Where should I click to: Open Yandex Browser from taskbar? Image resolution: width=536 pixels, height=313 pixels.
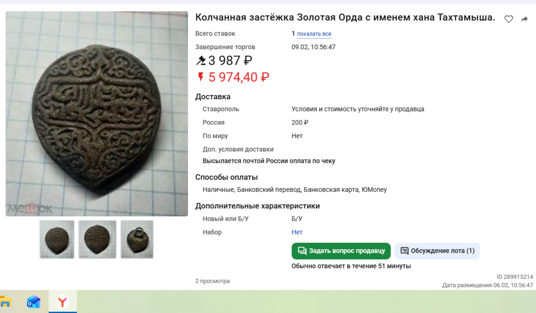[x=62, y=302]
